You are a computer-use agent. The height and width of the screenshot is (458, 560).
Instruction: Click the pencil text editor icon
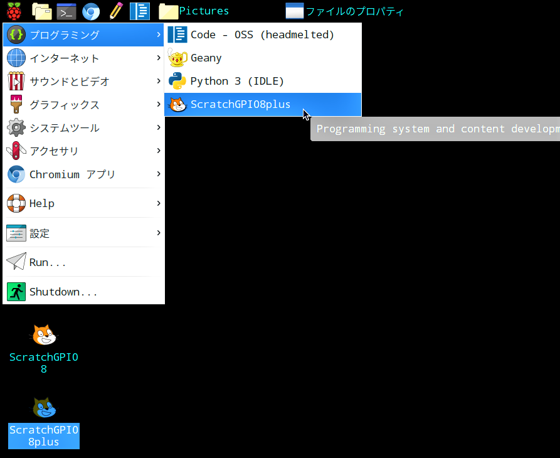click(115, 11)
